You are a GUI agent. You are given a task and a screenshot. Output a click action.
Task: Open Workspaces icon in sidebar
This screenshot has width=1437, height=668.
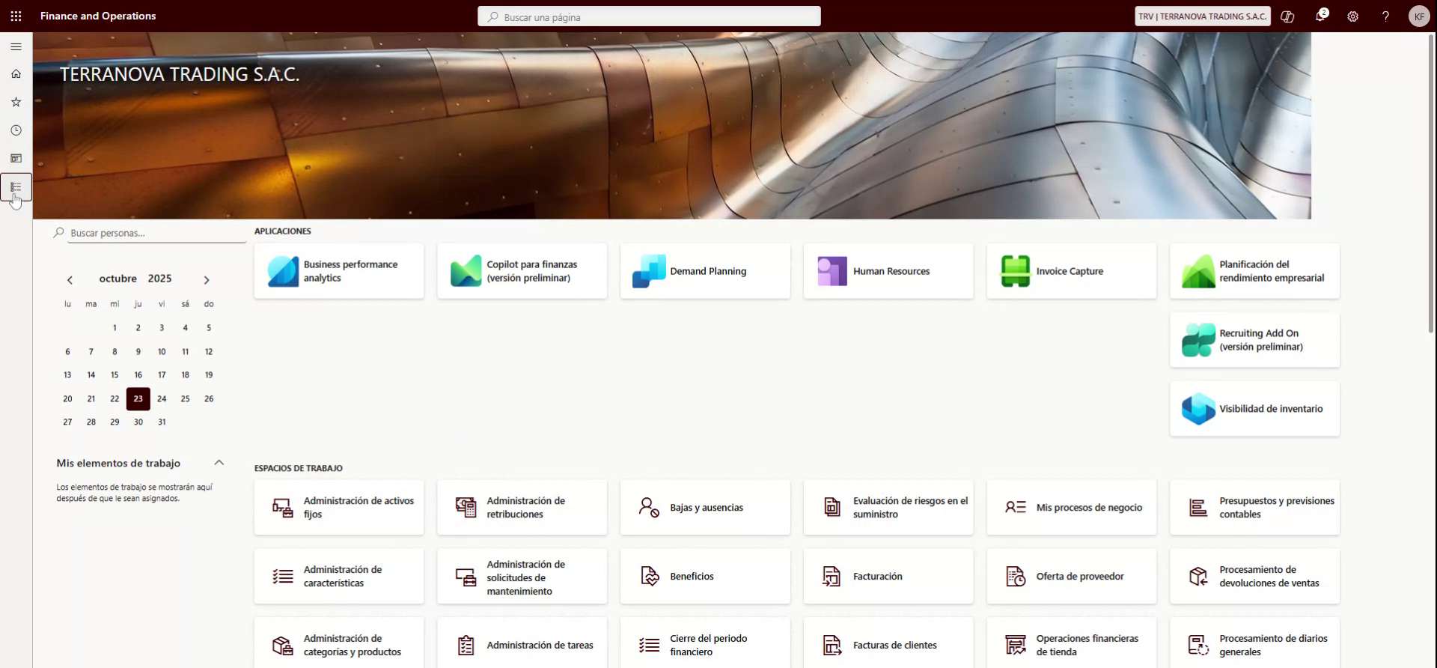pos(16,159)
